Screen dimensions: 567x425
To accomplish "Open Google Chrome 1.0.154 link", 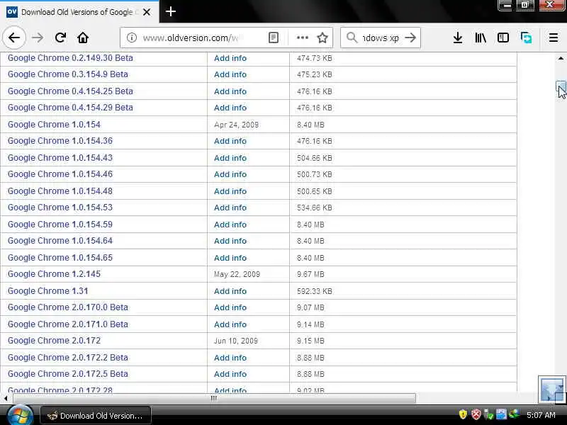I will 54,125.
